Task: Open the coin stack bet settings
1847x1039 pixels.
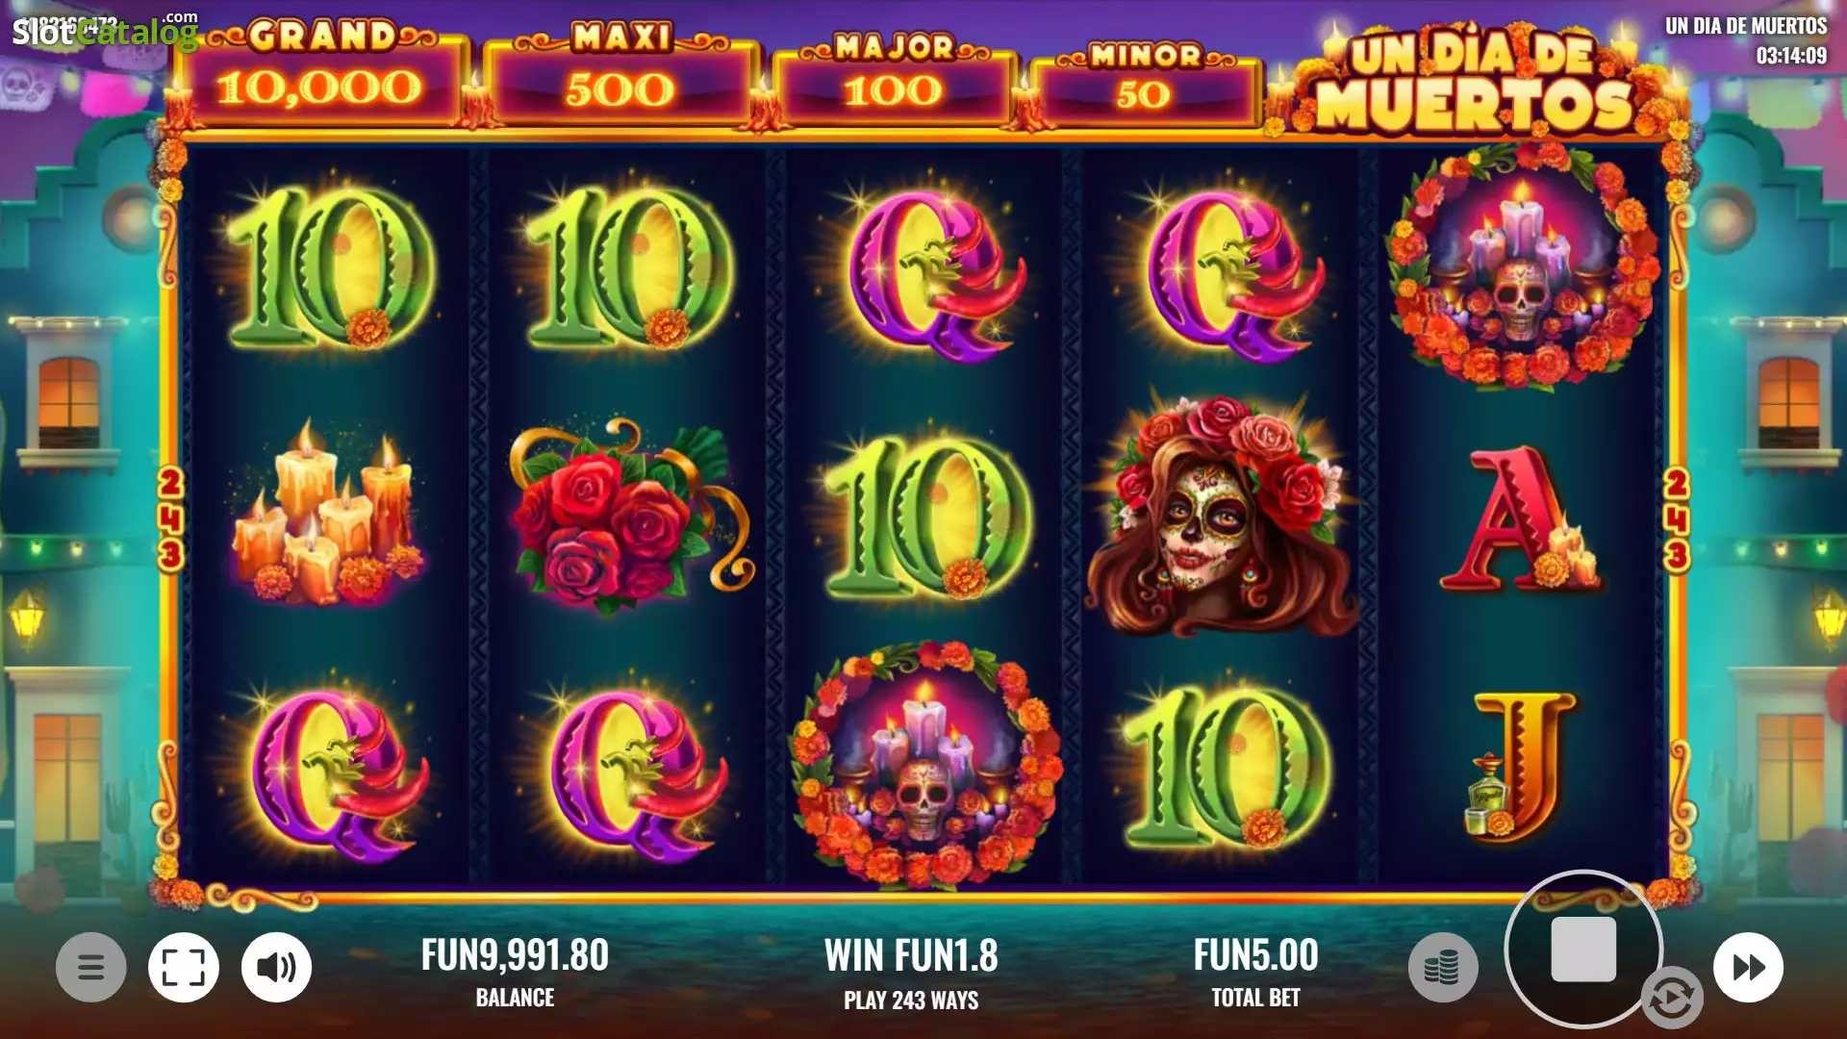Action: pyautogui.click(x=1443, y=967)
